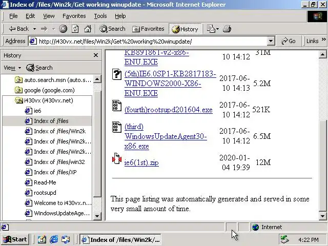Screen dimensions: 328x246
Task: Open the Favorites menu
Action: [74, 16]
